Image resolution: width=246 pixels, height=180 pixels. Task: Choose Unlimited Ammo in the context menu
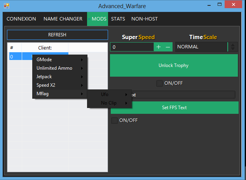tap(60, 68)
